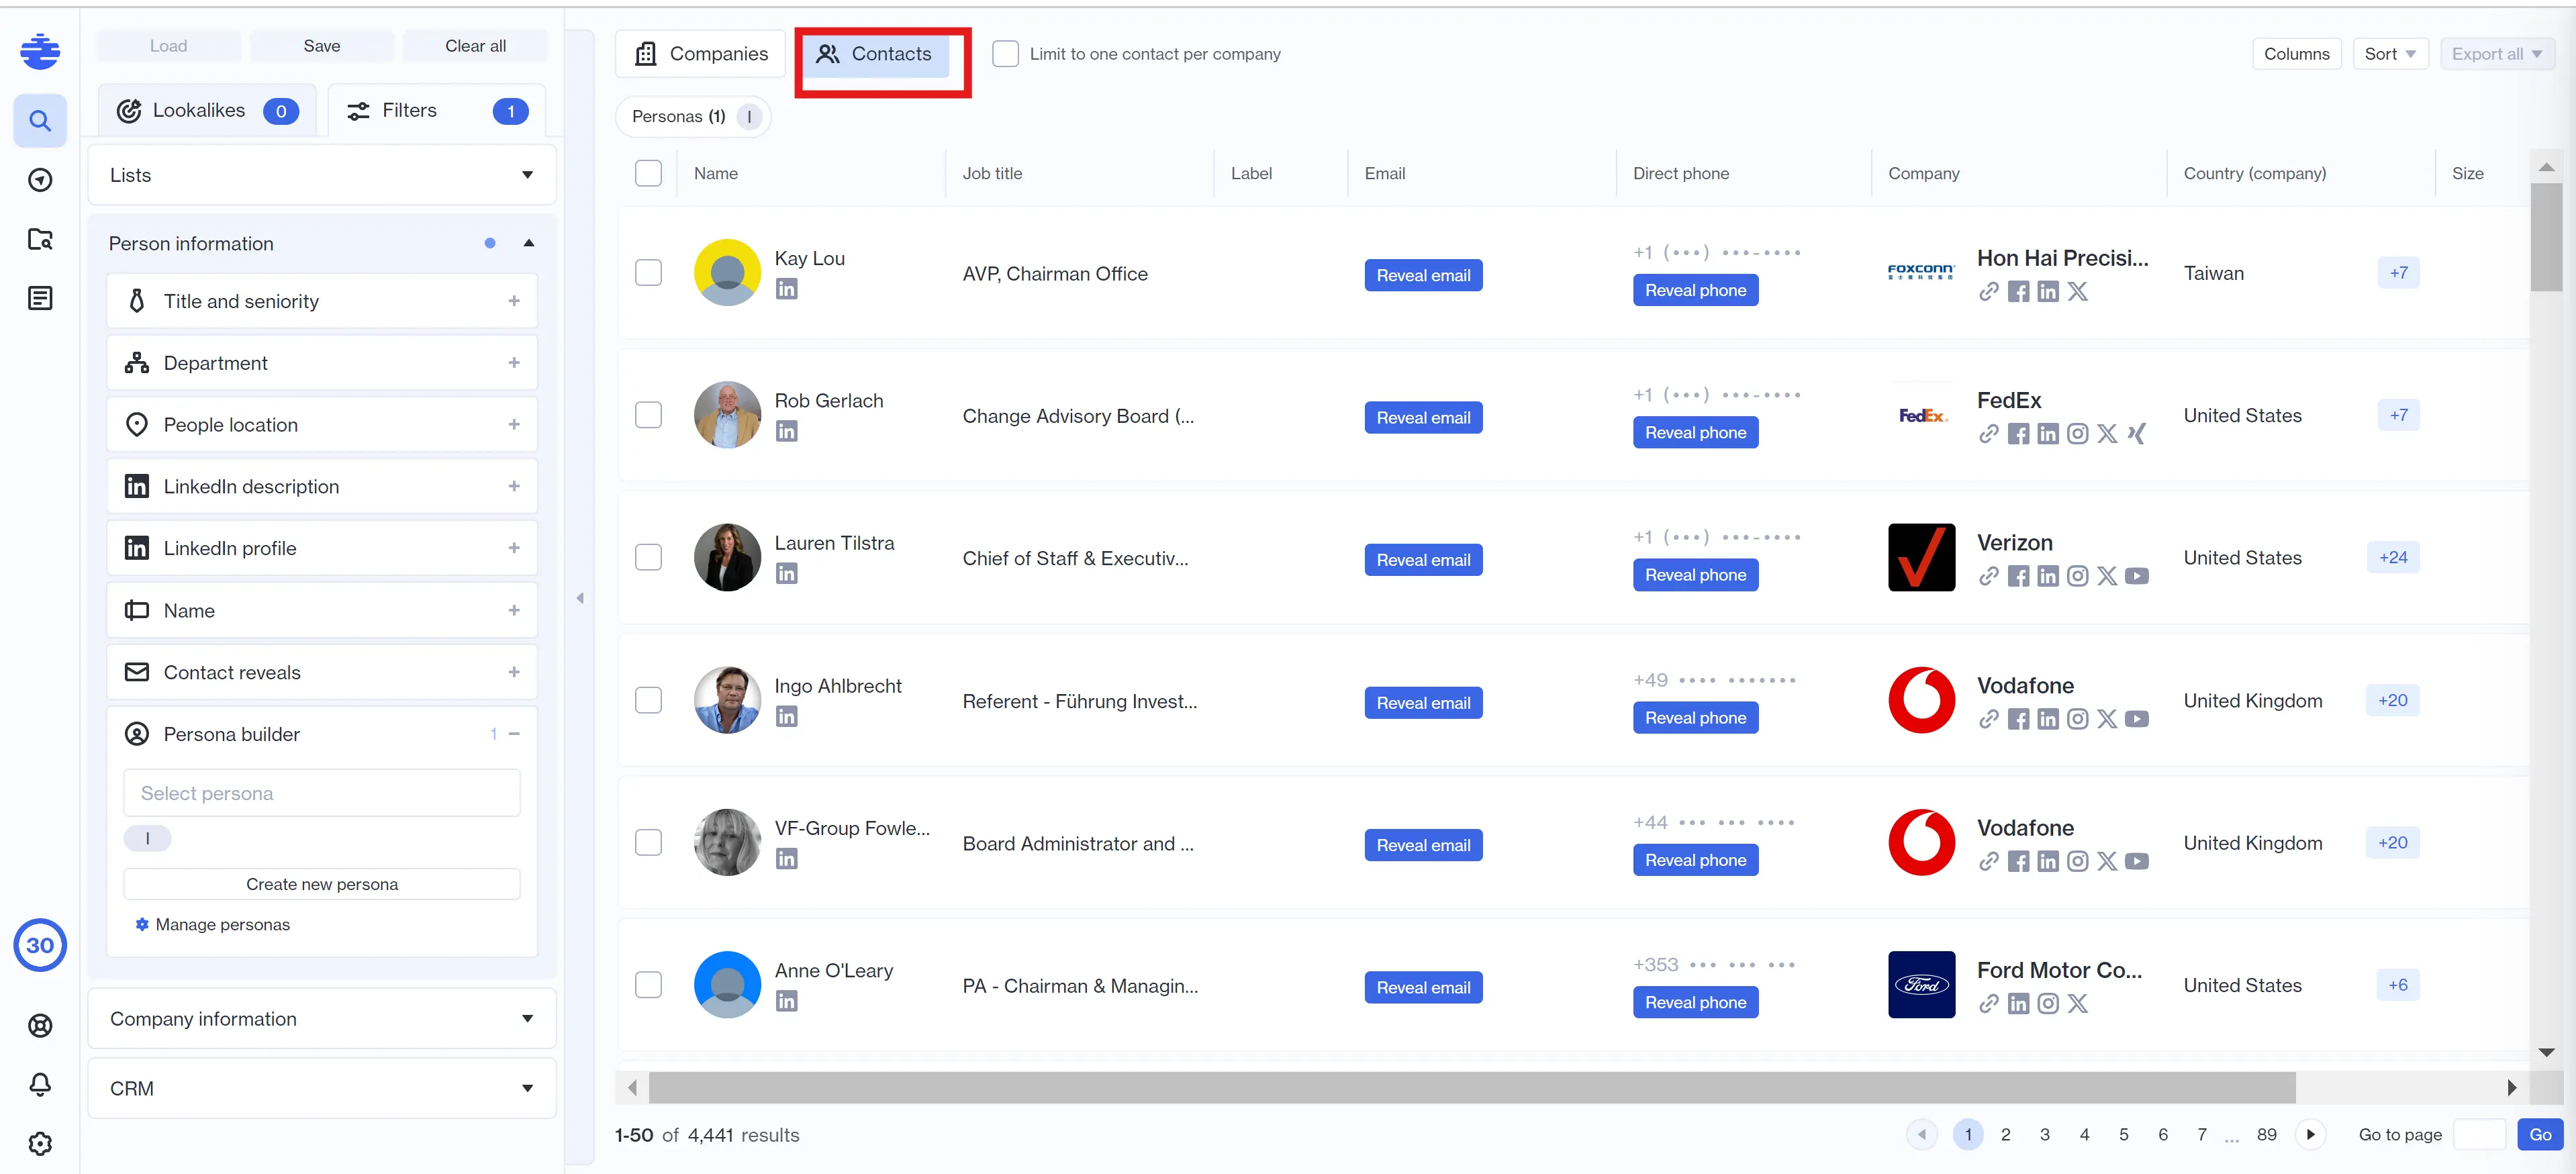This screenshot has height=1174, width=2576.
Task: Open the Lookalikes tab
Action: [x=207, y=111]
